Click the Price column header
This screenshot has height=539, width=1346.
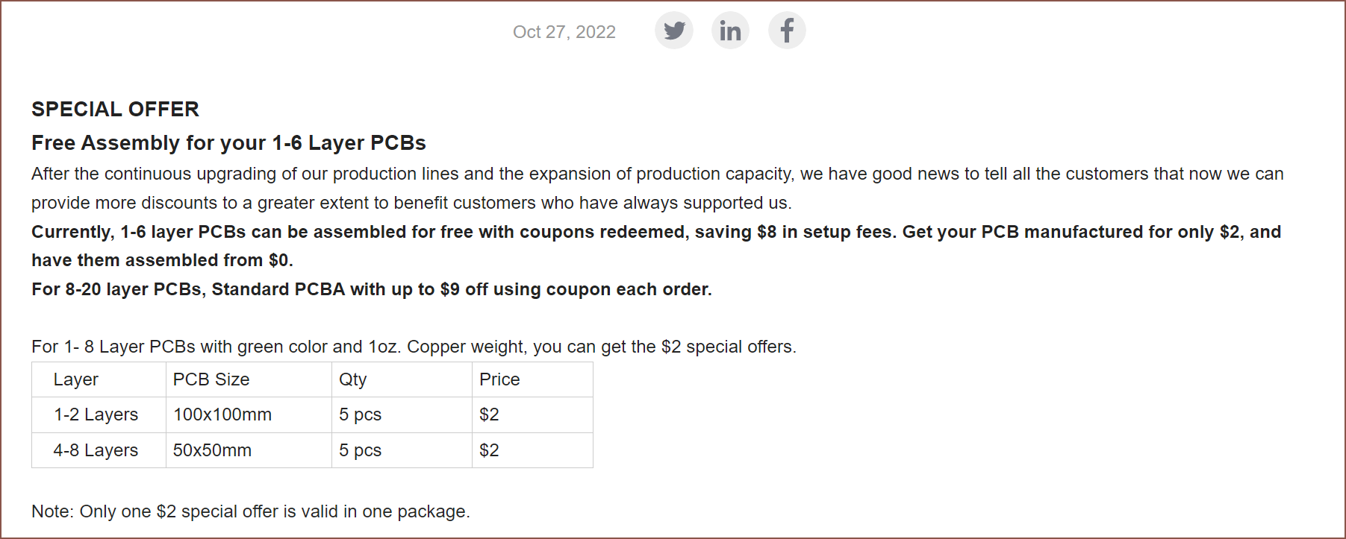click(499, 379)
